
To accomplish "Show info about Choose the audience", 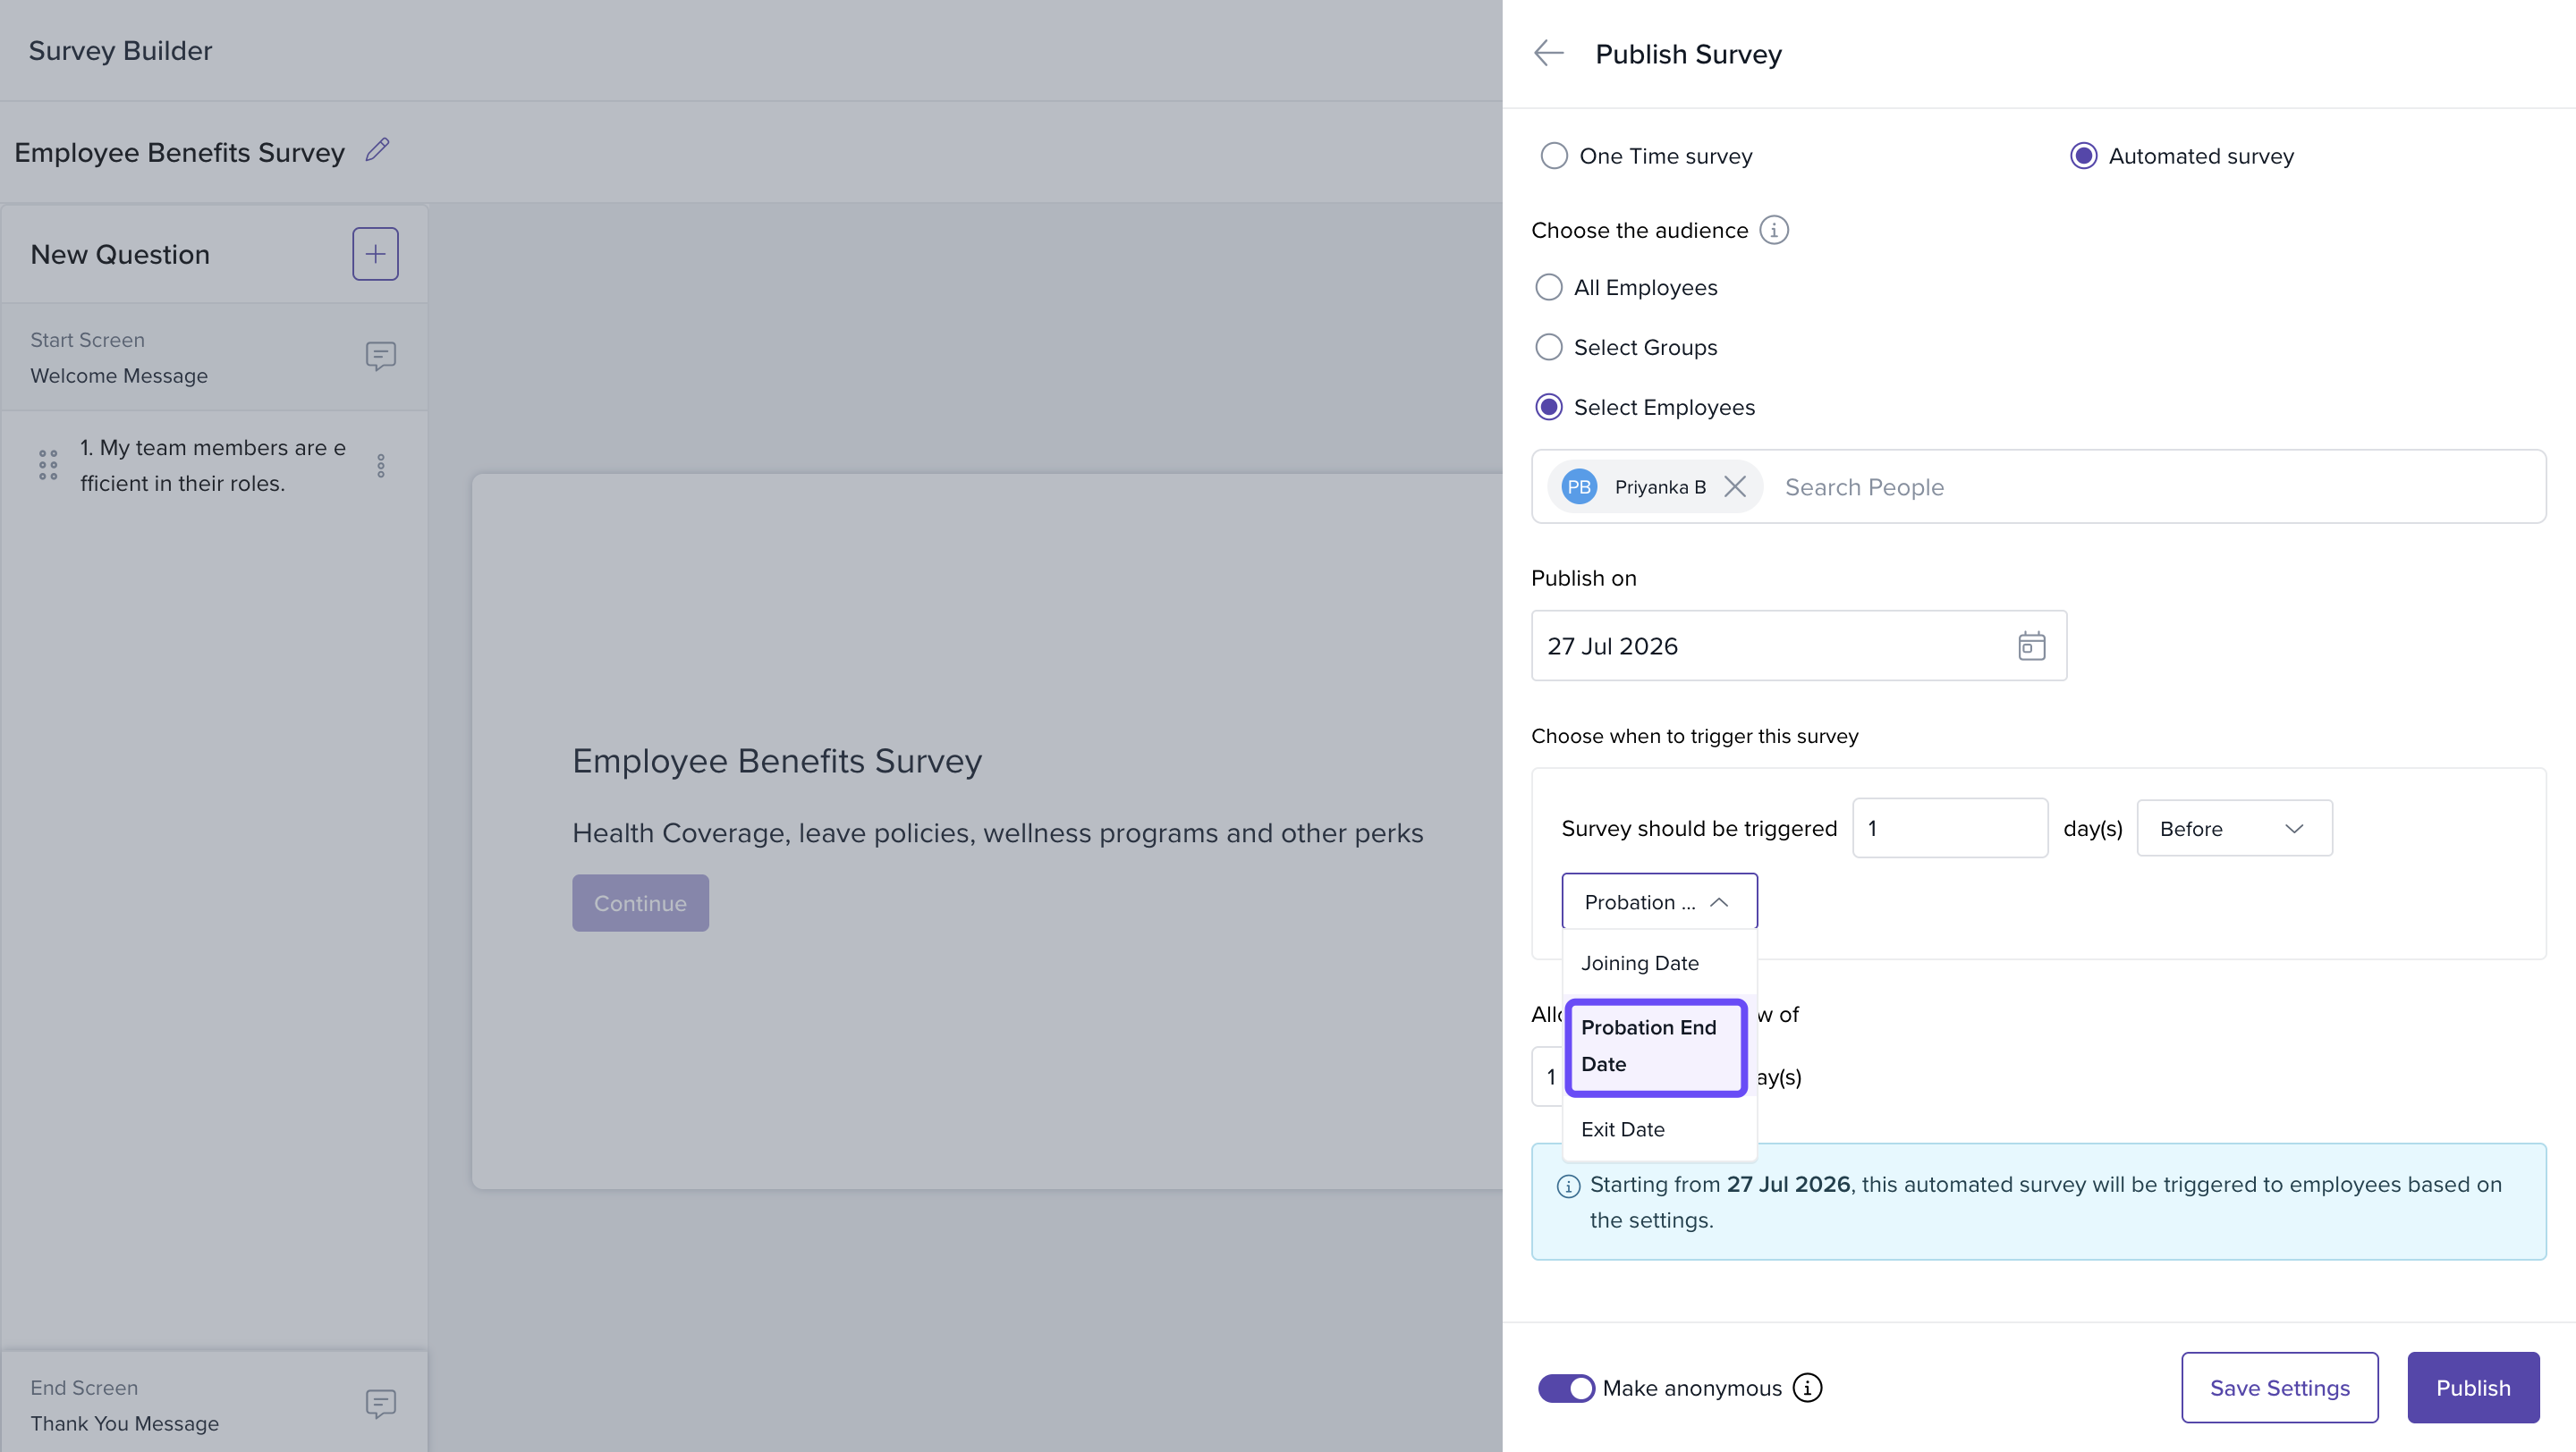I will [1774, 230].
